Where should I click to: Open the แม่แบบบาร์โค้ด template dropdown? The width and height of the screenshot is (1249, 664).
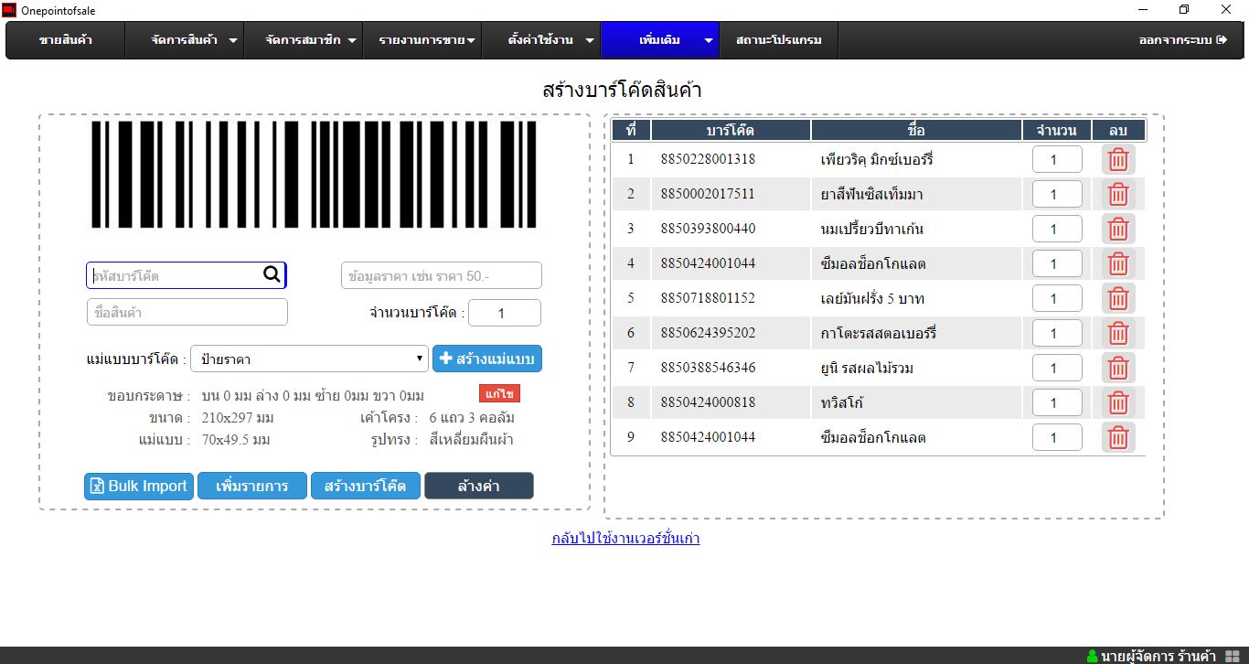(x=308, y=359)
